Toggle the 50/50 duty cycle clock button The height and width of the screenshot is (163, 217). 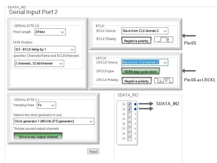tap(141, 72)
